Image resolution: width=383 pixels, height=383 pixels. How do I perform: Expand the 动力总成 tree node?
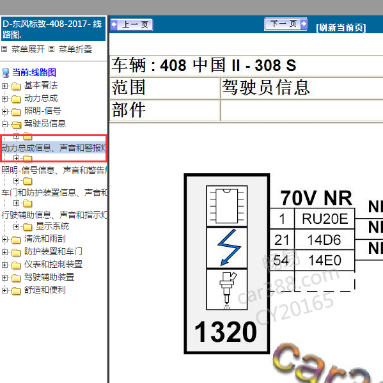click(x=4, y=98)
